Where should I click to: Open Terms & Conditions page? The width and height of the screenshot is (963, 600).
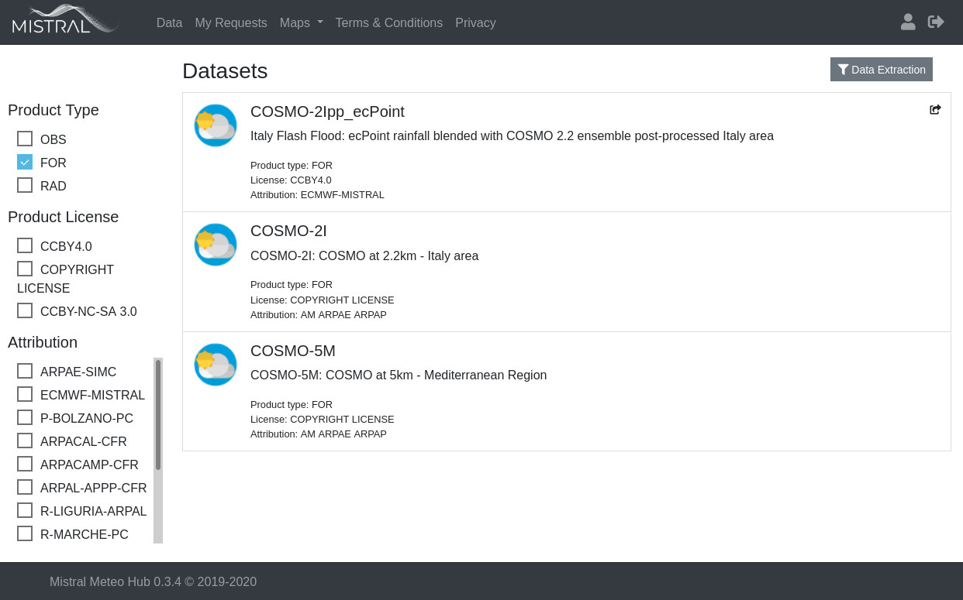[x=389, y=23]
